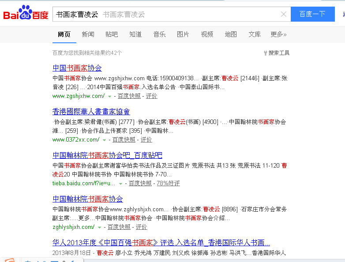Open the 中国书画家协会 result title
Image resolution: width=345 pixels, height=262 pixels.
point(77,68)
